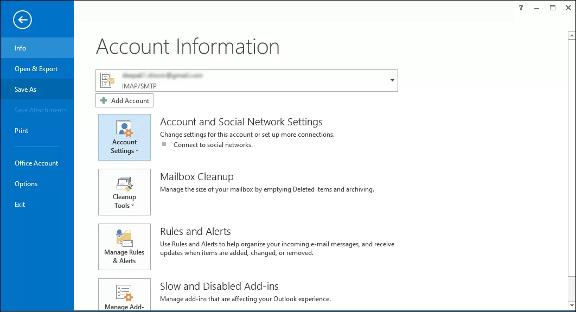This screenshot has height=312, width=576.
Task: Click Connect to social networks
Action: tap(213, 145)
